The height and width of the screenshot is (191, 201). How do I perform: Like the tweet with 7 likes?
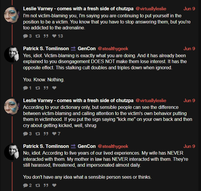tap(54, 133)
